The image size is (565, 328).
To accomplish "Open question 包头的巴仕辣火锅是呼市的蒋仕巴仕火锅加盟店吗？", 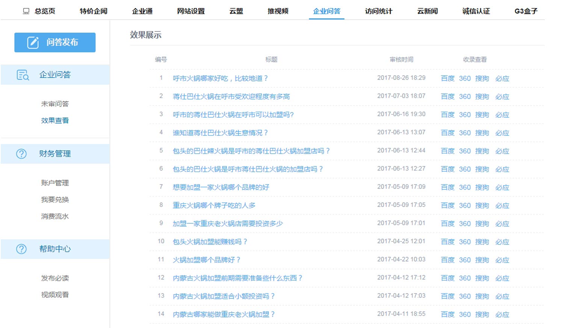I will [x=251, y=151].
